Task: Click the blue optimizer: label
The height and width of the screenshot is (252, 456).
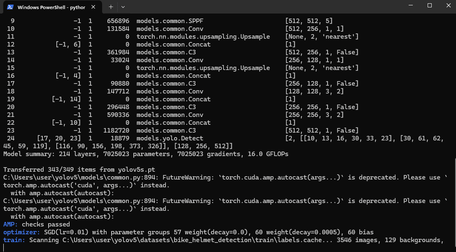Action: [x=22, y=232]
